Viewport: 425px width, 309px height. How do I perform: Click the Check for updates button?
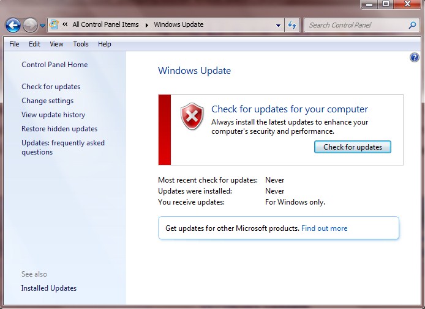click(x=353, y=147)
